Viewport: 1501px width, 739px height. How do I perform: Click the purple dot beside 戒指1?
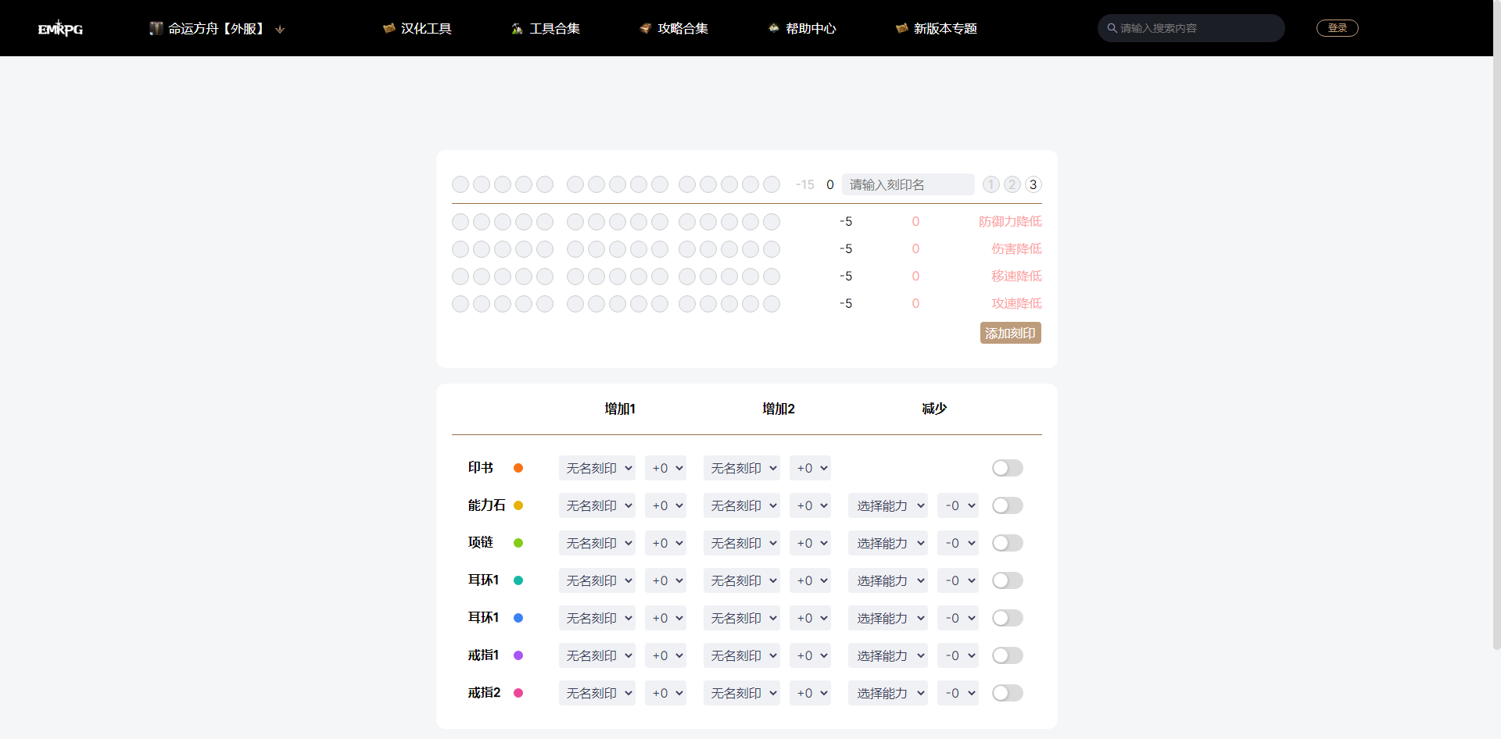518,655
